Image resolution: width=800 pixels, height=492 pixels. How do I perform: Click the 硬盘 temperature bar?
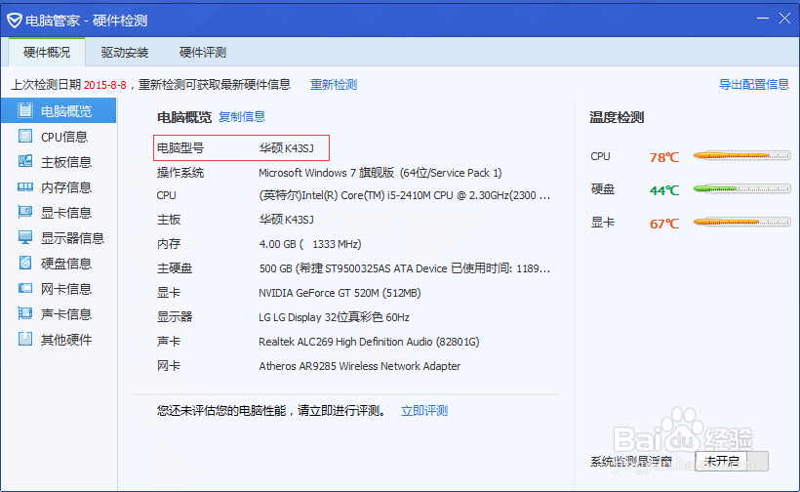tap(741, 188)
